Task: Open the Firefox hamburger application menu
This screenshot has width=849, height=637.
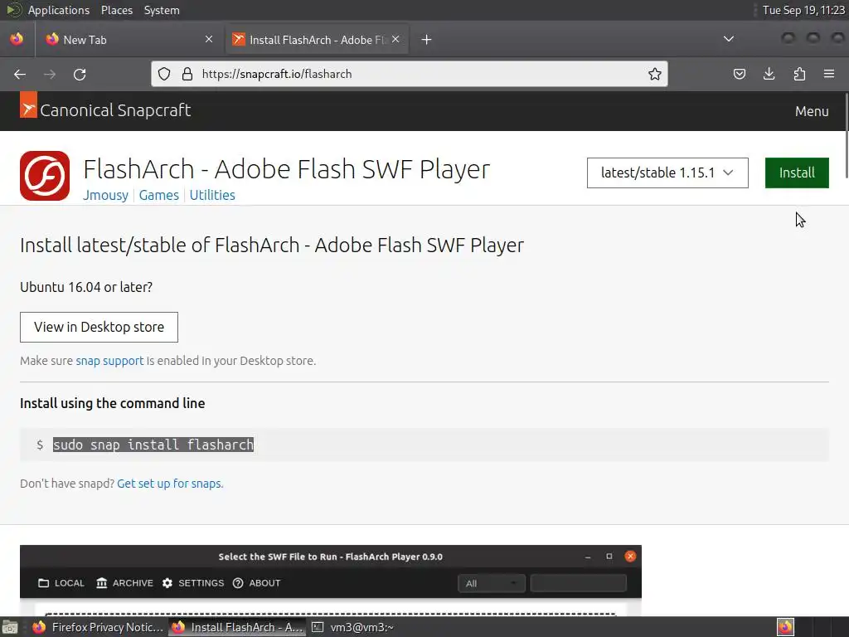Action: [x=829, y=74]
